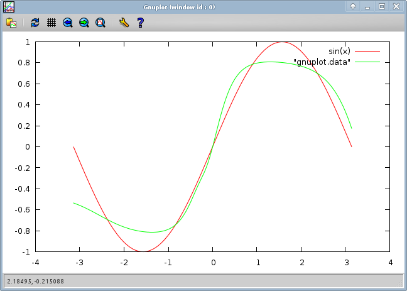
Task: Click the peak of red sin(x) curve
Action: point(283,42)
